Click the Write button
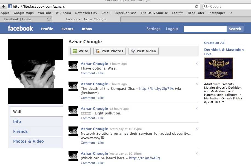Viewport: 251px width, 167px height. pyautogui.click(x=81, y=51)
